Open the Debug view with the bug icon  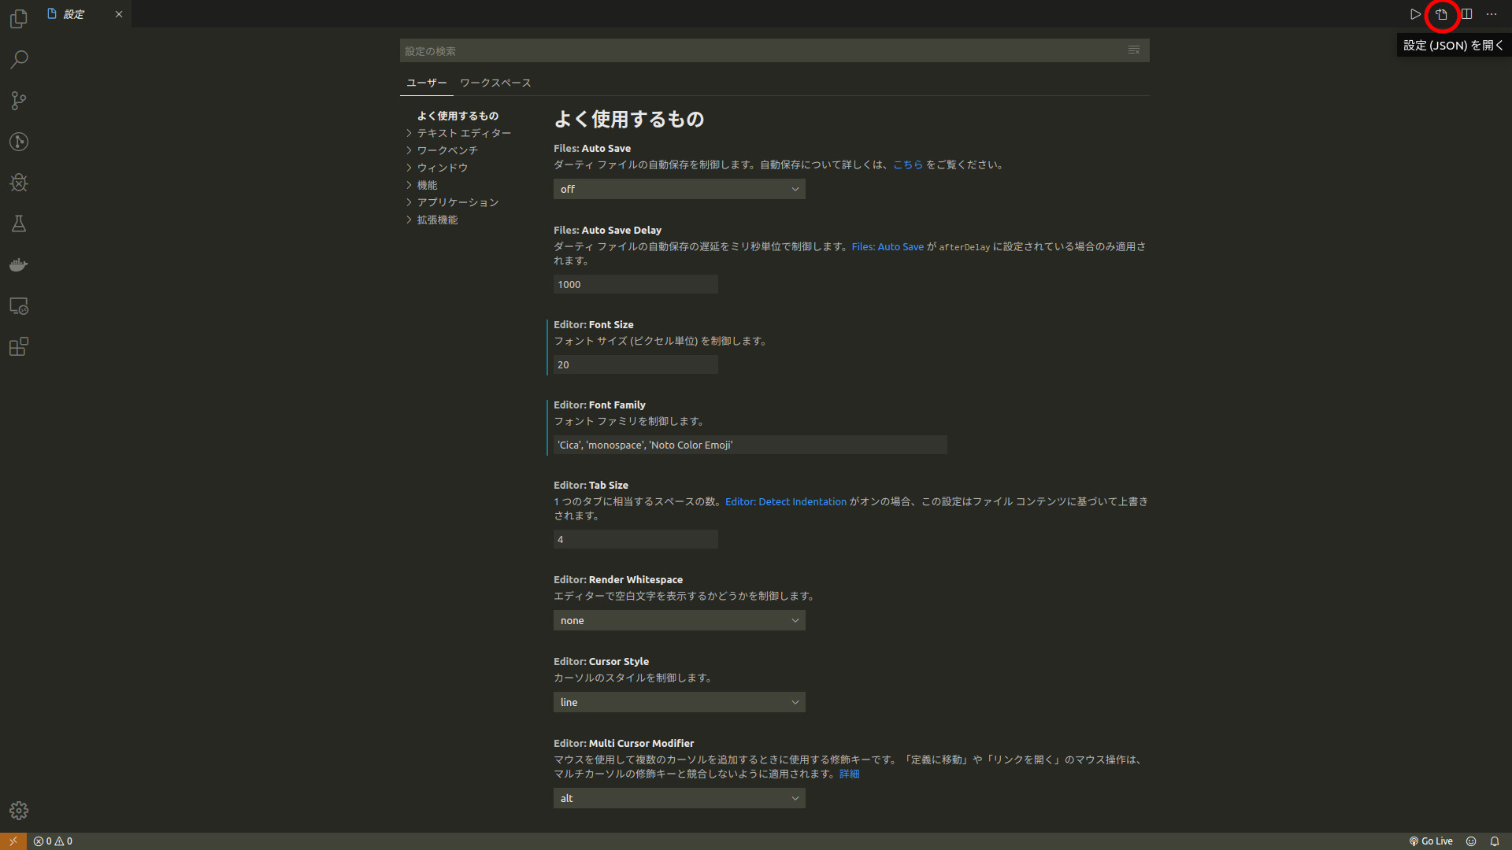[19, 183]
